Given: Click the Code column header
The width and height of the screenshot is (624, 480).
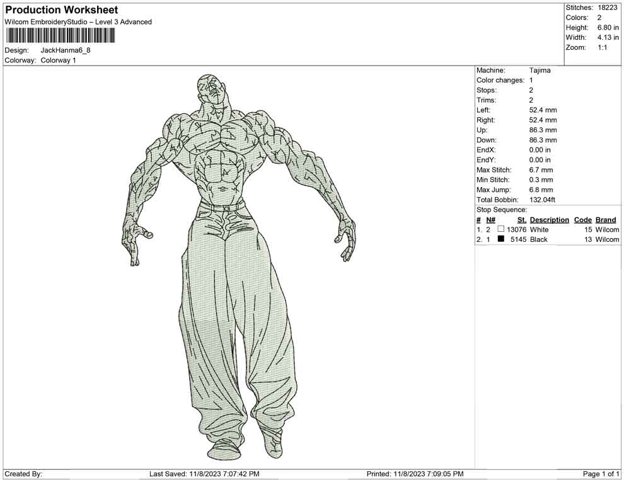Looking at the screenshot, I should click(x=582, y=220).
